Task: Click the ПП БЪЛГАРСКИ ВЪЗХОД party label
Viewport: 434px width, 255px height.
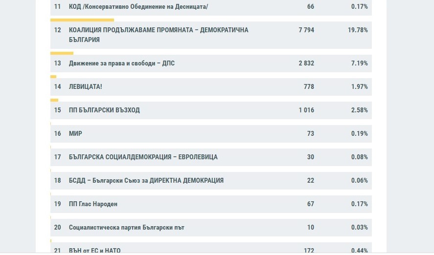Action: (104, 110)
